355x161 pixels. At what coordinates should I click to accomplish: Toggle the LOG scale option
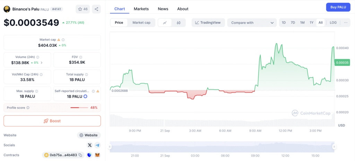pyautogui.click(x=333, y=23)
